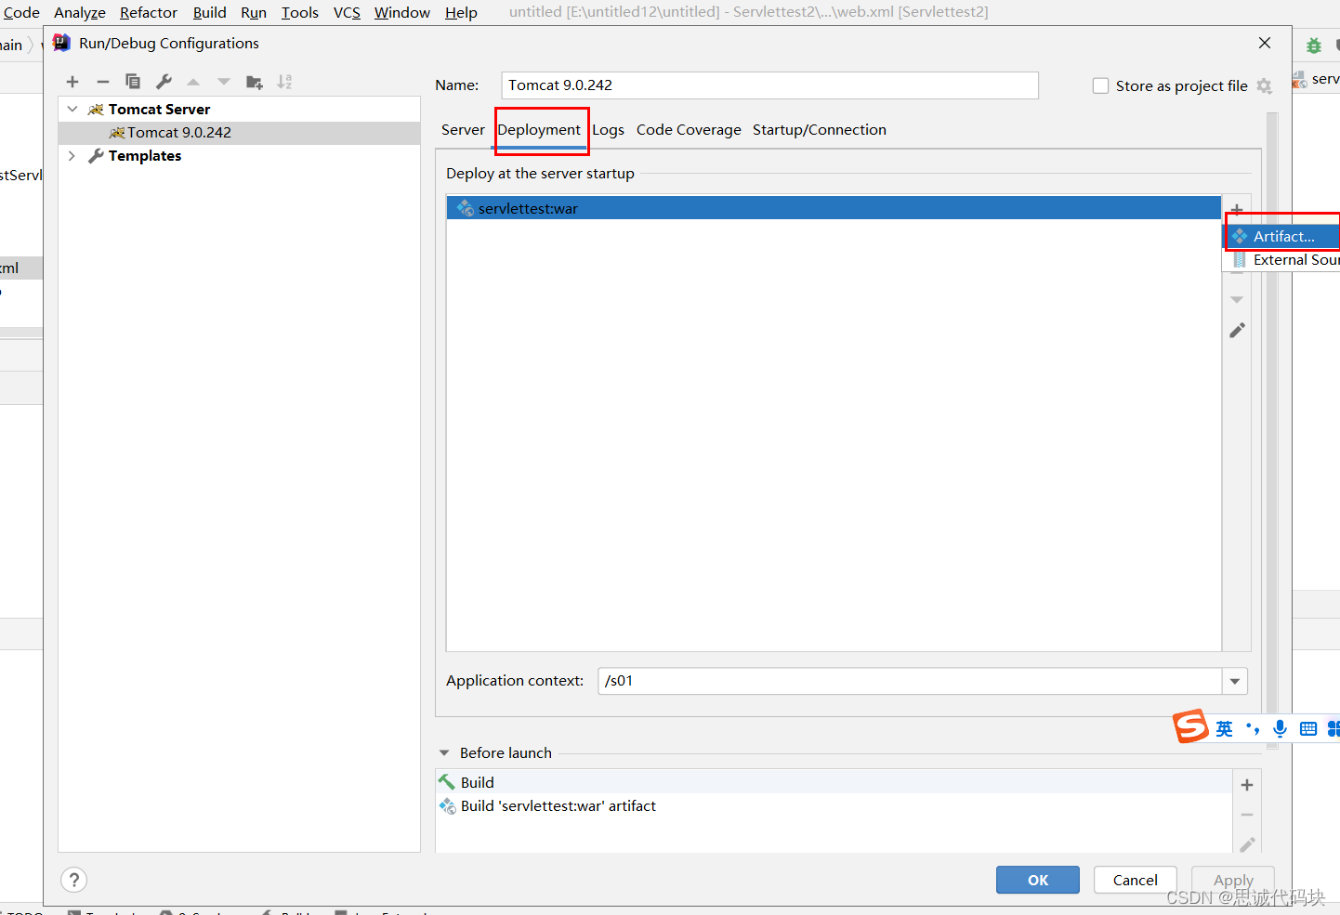Add deployment item with plus icon
Viewport: 1340px width, 915px height.
click(1237, 209)
